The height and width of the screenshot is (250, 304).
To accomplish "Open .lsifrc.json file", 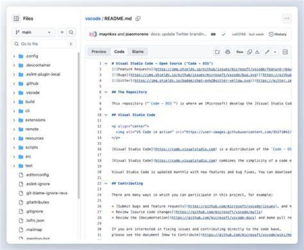I will (x=35, y=220).
